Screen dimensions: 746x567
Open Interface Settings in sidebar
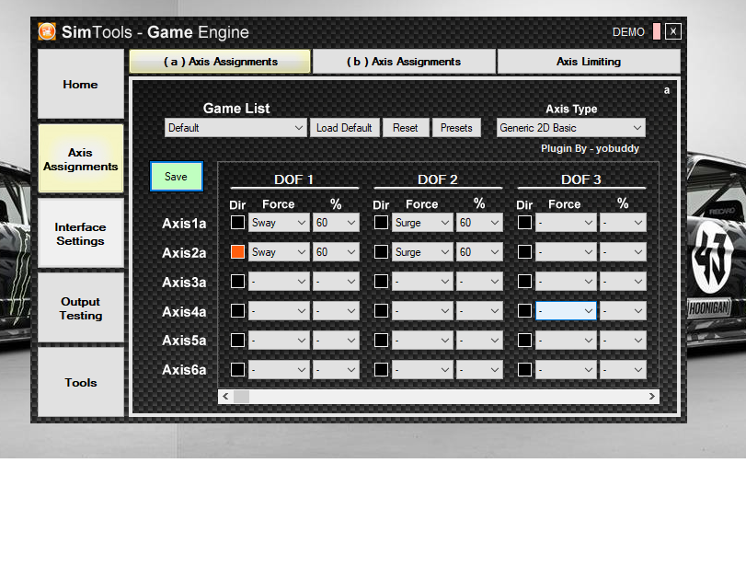pyautogui.click(x=80, y=234)
